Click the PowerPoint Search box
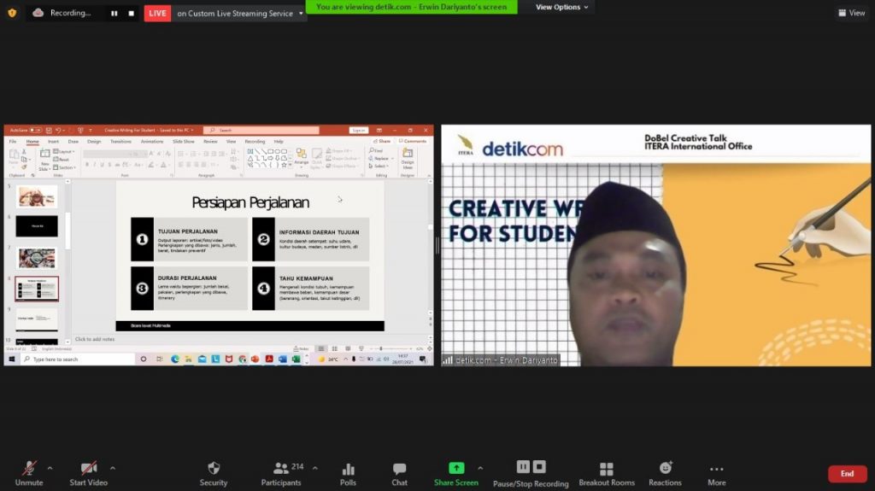The image size is (875, 491). click(x=261, y=130)
